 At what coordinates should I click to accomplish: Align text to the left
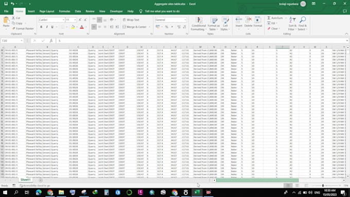coord(94,27)
